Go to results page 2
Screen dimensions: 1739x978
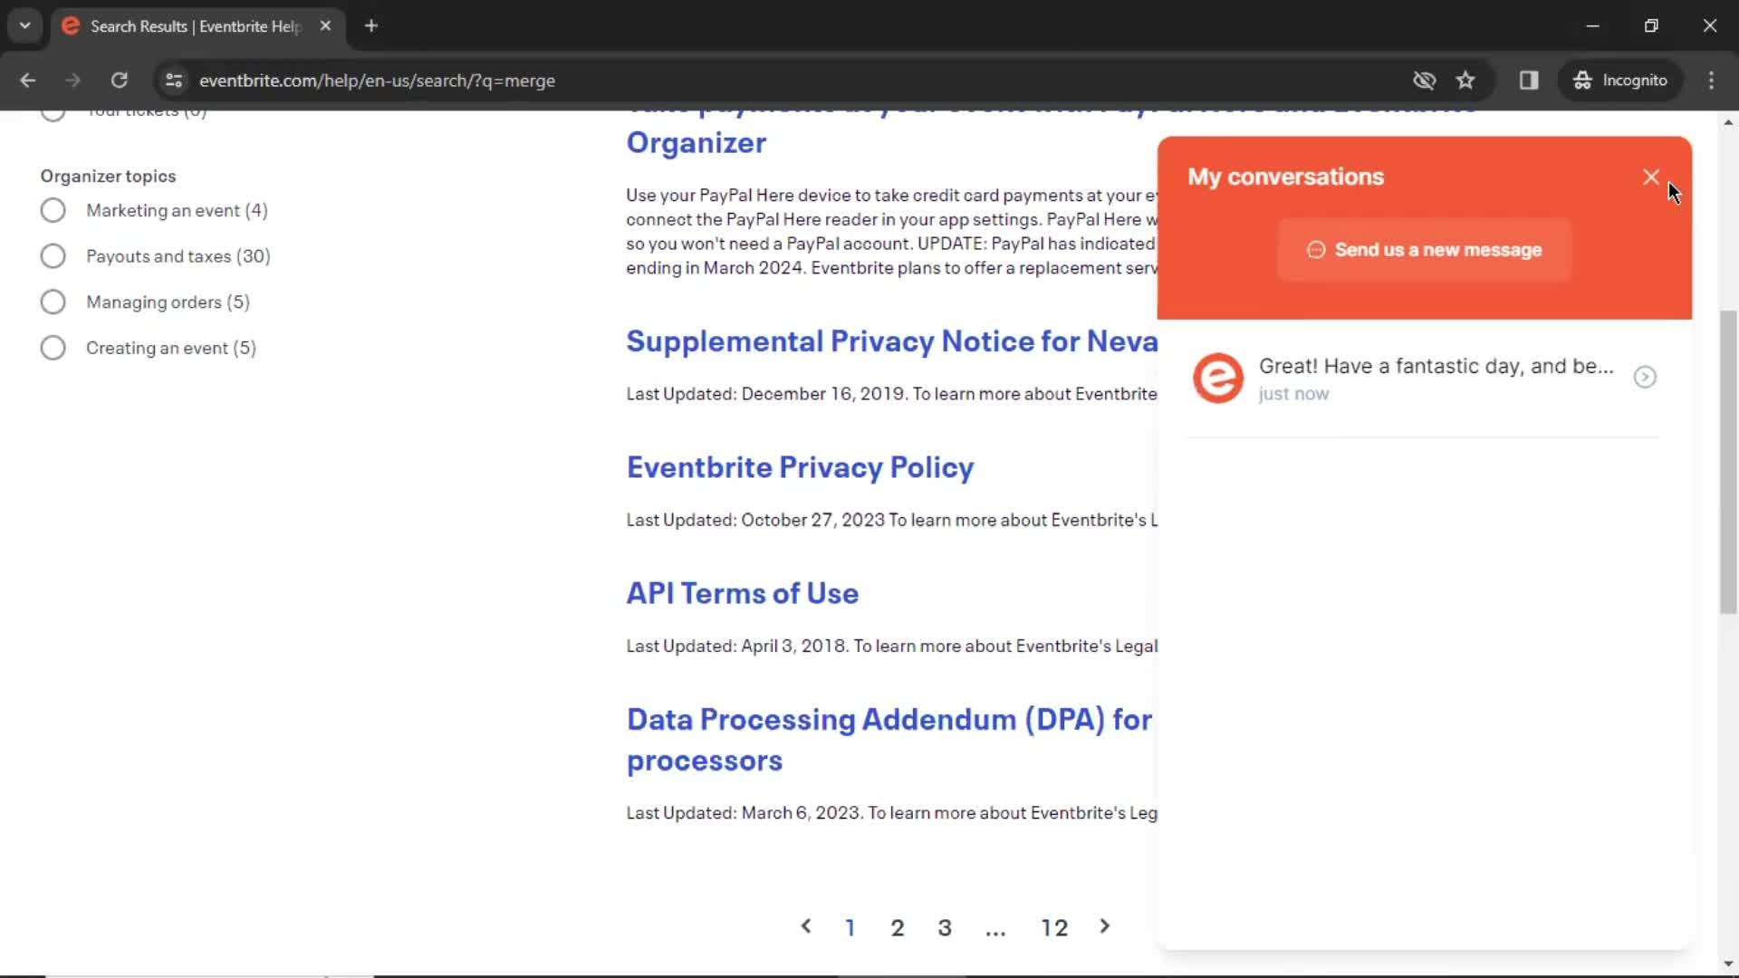897,927
